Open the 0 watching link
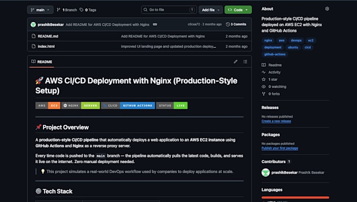Screen dimensions: 357x202 (x=277, y=87)
